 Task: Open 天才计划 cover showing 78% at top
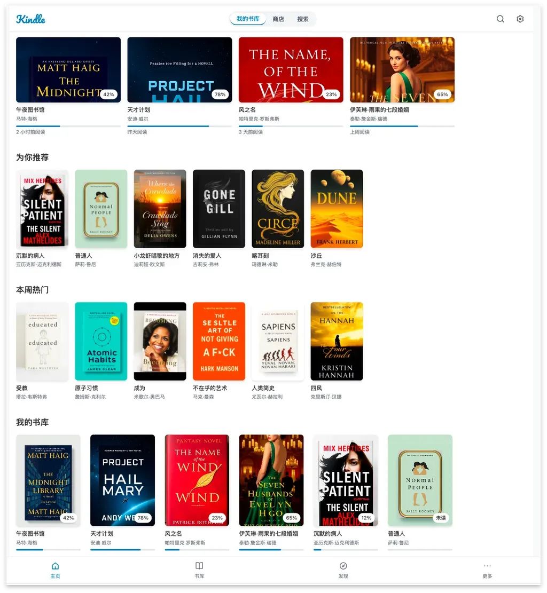179,70
